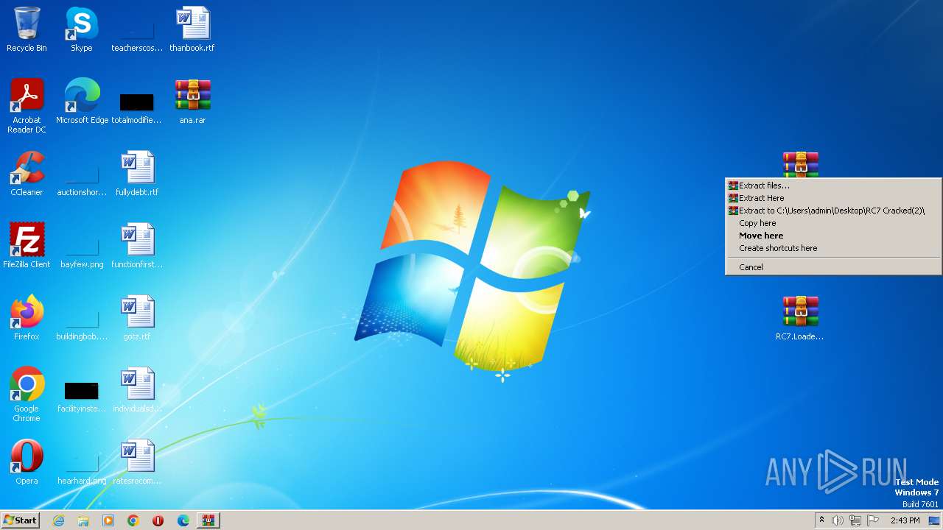Screen dimensions: 943x530
Task: Select individualsd... document icon
Action: (x=137, y=390)
